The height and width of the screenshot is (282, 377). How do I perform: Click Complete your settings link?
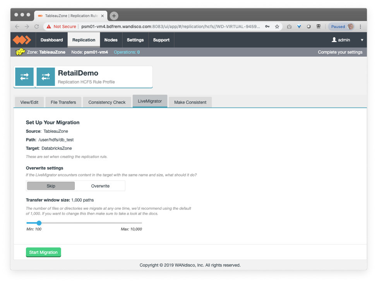click(340, 52)
